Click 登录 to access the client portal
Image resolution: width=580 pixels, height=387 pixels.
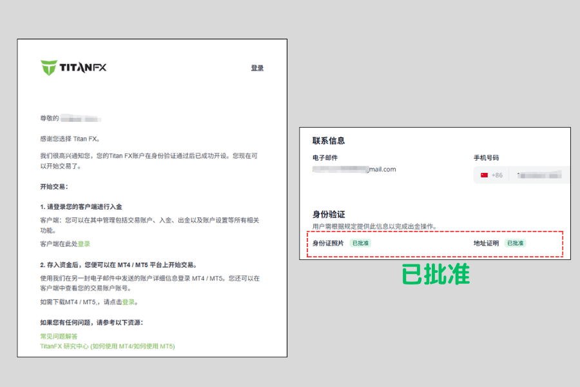point(85,244)
